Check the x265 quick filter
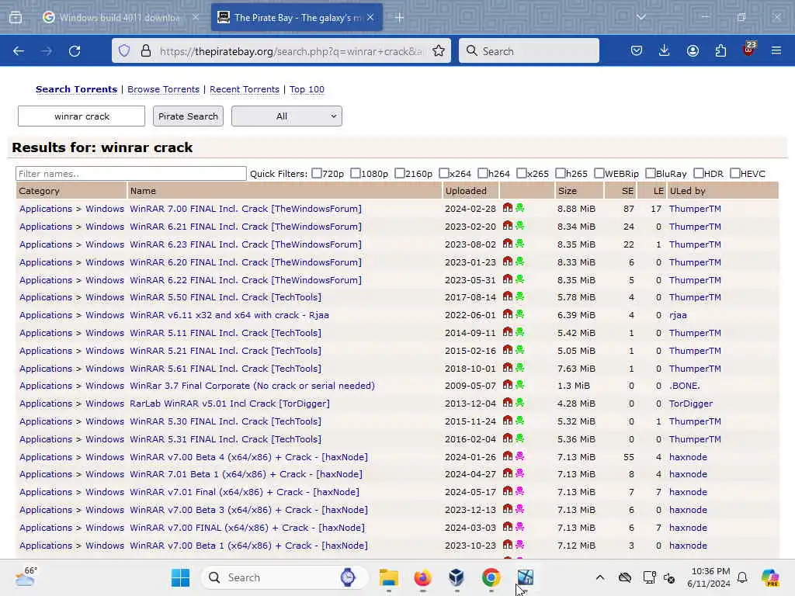This screenshot has height=596, width=795. (521, 173)
